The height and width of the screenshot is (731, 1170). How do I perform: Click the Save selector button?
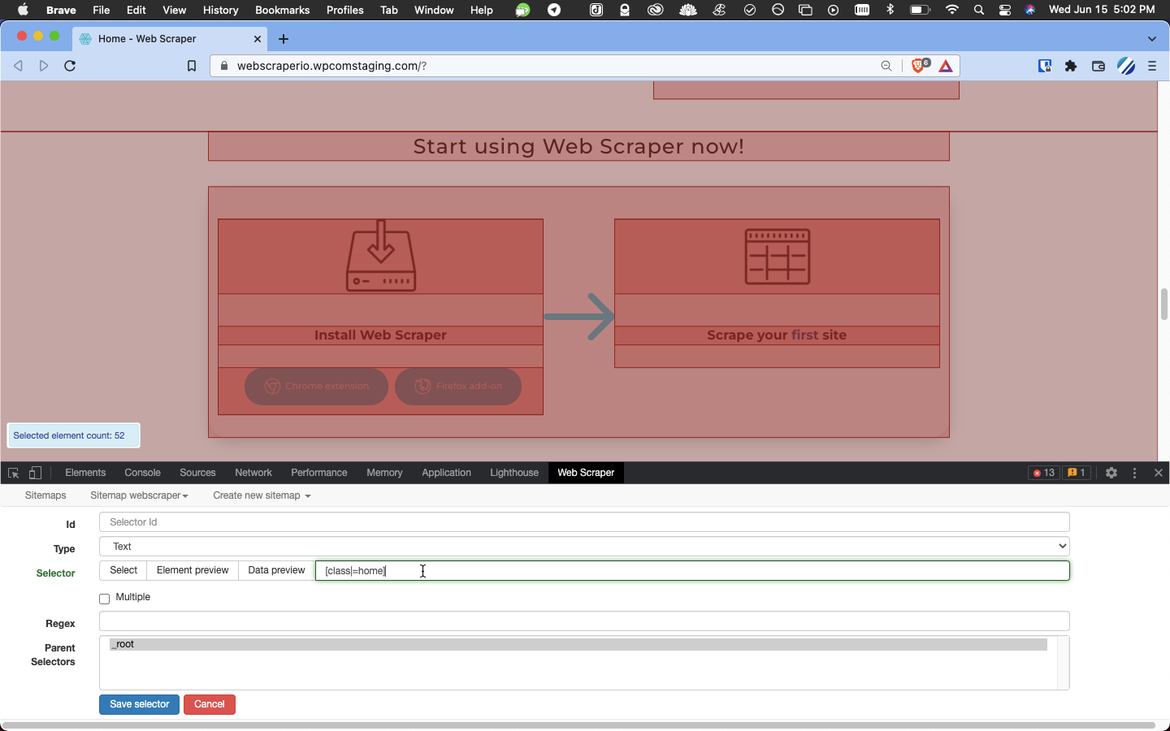139,704
